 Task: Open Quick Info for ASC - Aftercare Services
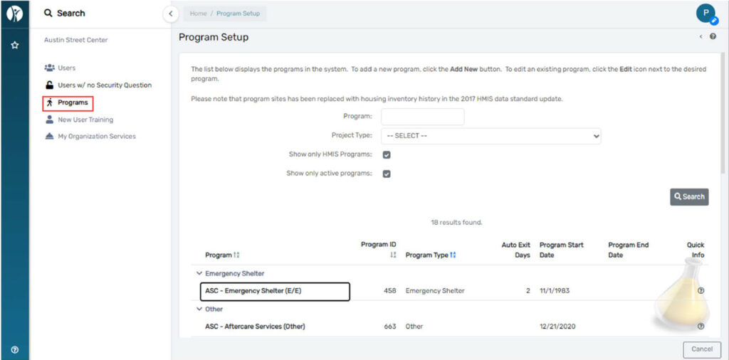tap(701, 327)
